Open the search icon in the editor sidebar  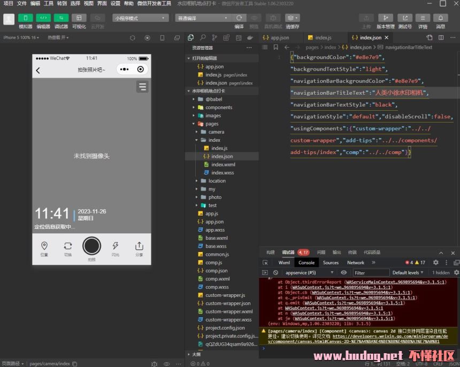(x=203, y=38)
